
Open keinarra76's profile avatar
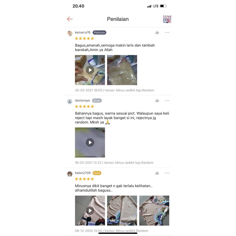(x=70, y=33)
